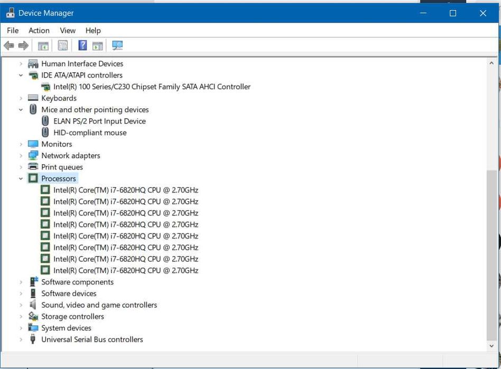This screenshot has width=501, height=369.
Task: Click the Software devices icon
Action: tap(33, 294)
